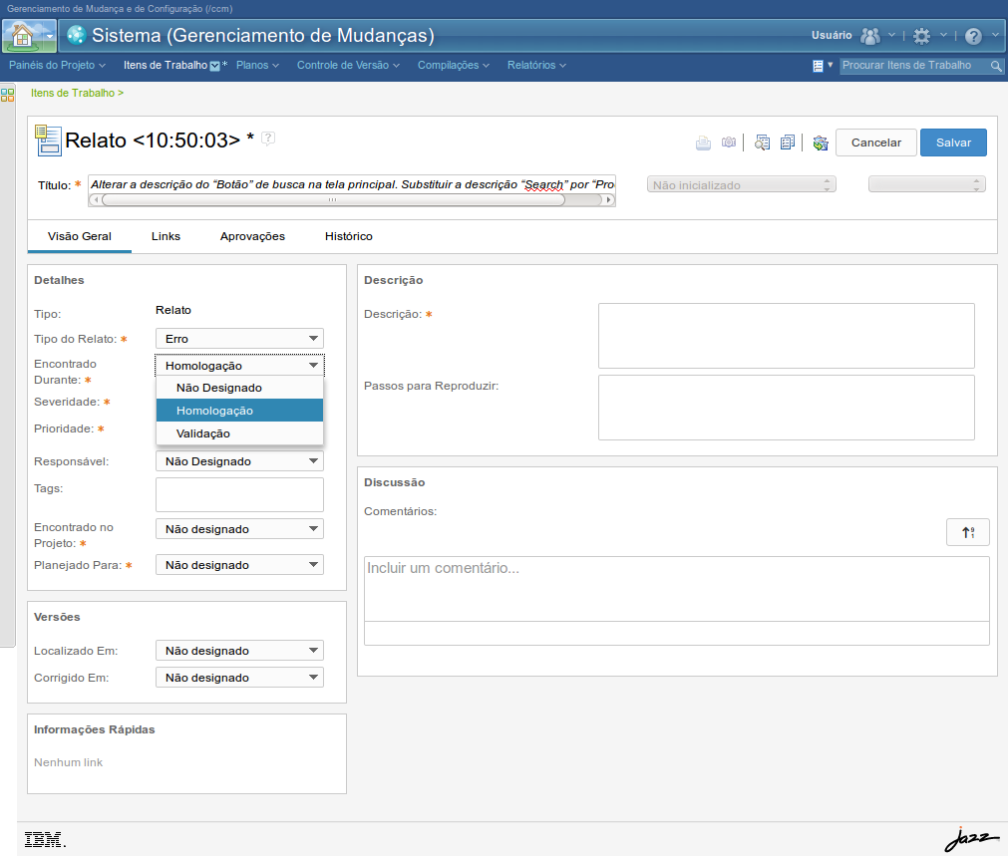Click the Nenhum link text
Image resolution: width=1008 pixels, height=856 pixels.
(68, 762)
